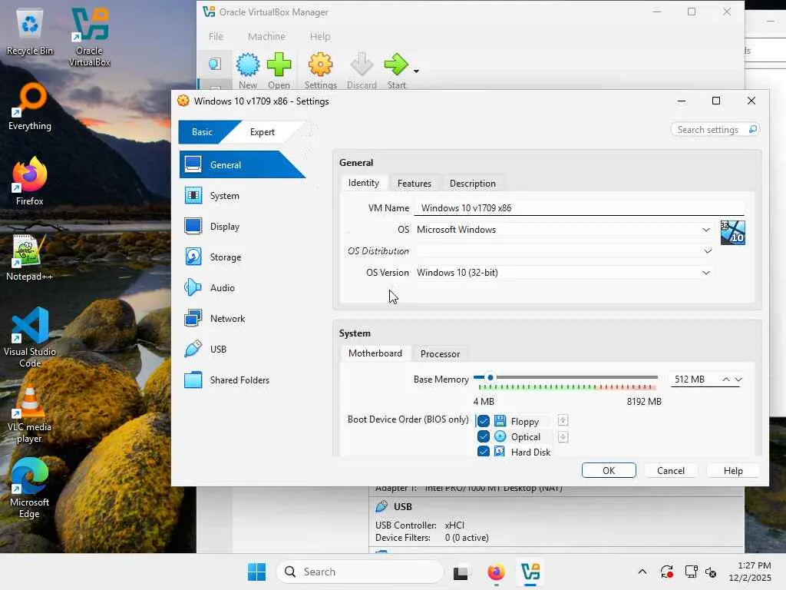
Task: Switch to the Processor tab
Action: tap(440, 353)
